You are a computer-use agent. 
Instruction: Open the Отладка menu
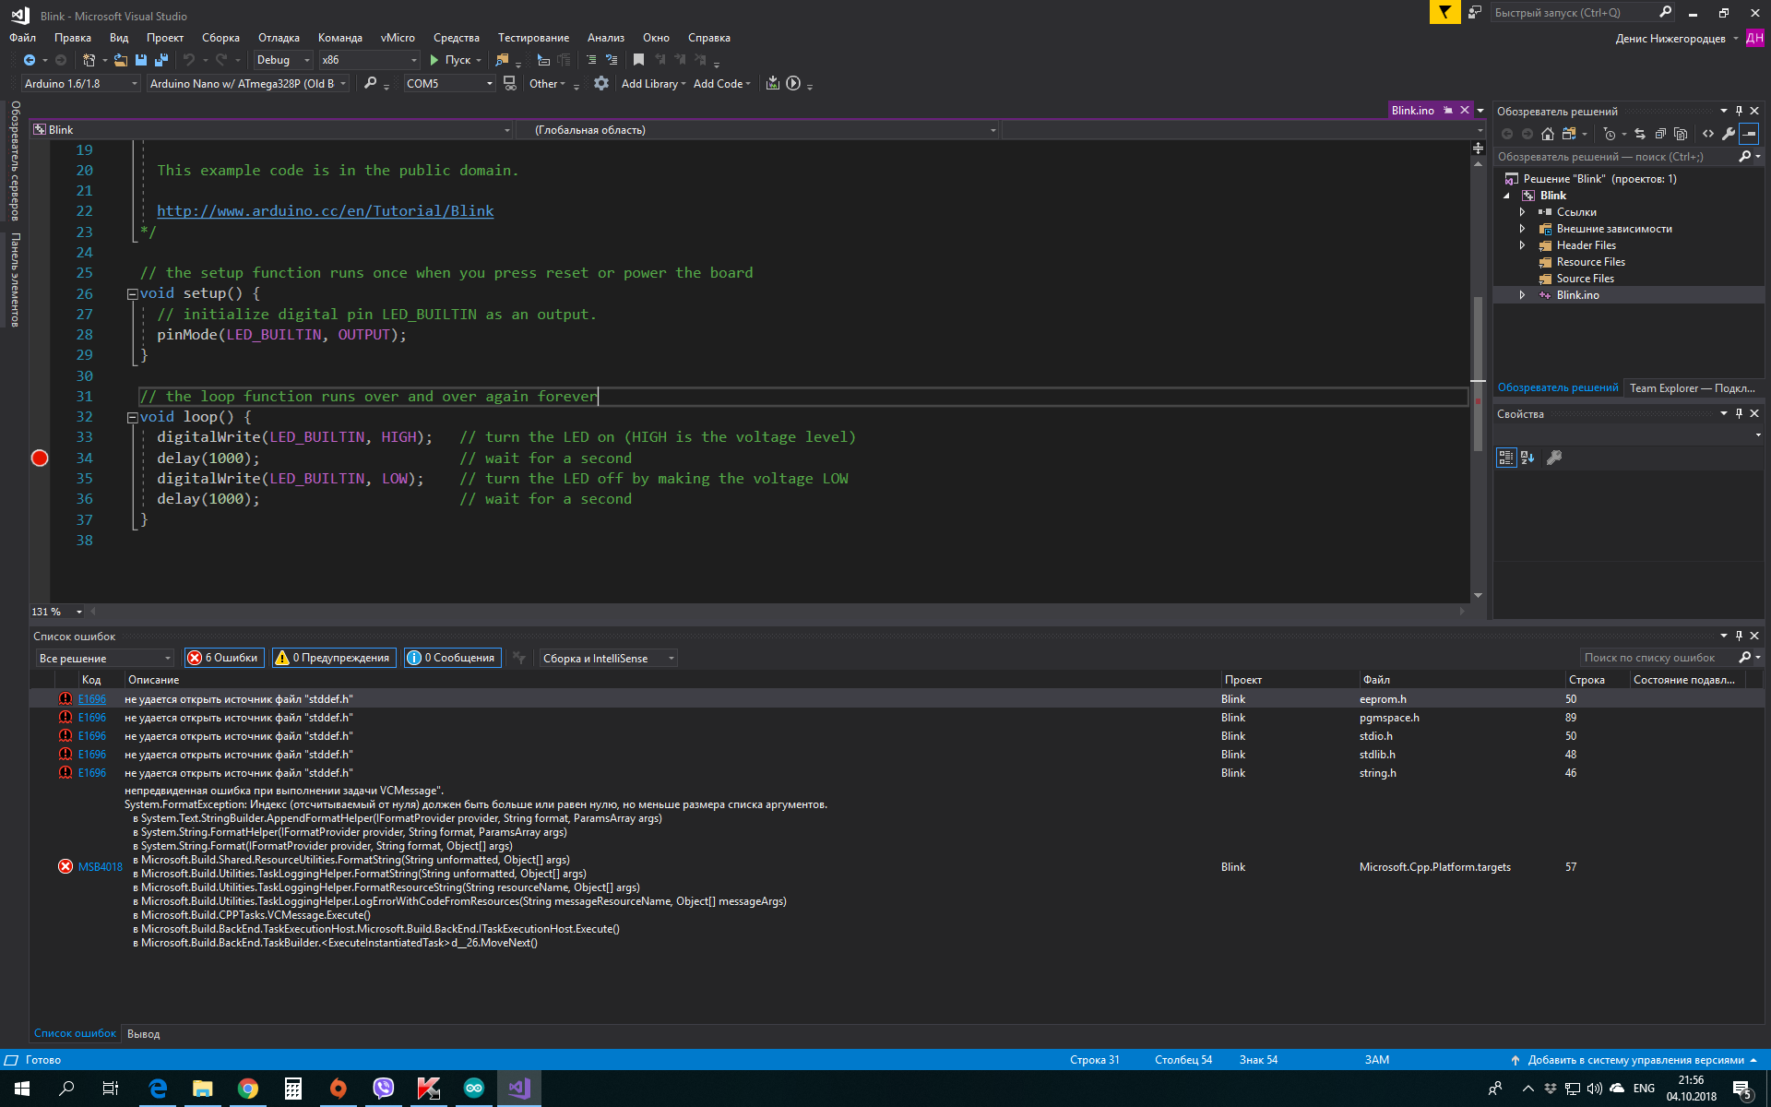(x=279, y=38)
